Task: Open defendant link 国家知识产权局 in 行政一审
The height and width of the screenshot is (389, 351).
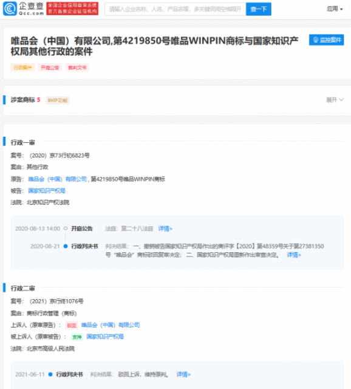Action: [47, 191]
